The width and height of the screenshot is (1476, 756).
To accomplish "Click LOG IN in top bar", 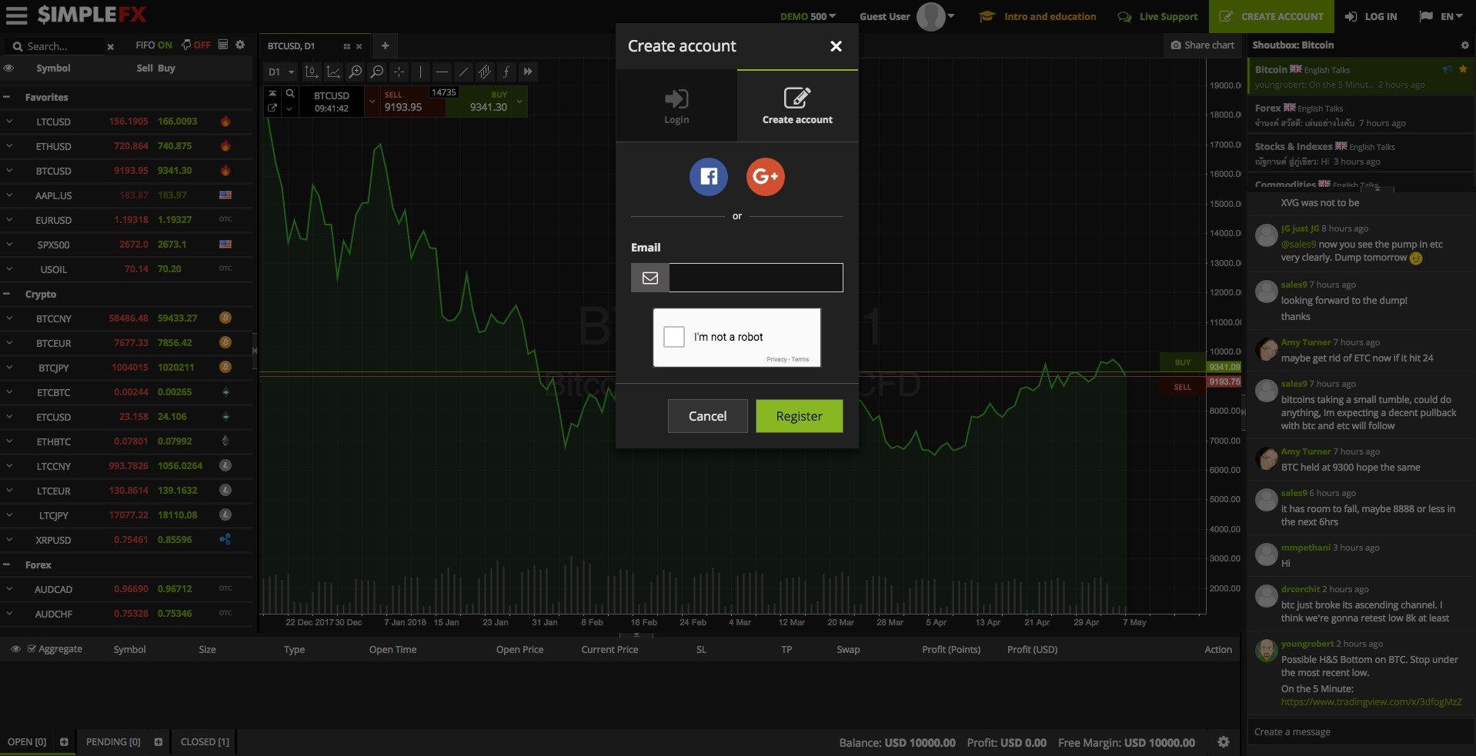I will [x=1371, y=16].
